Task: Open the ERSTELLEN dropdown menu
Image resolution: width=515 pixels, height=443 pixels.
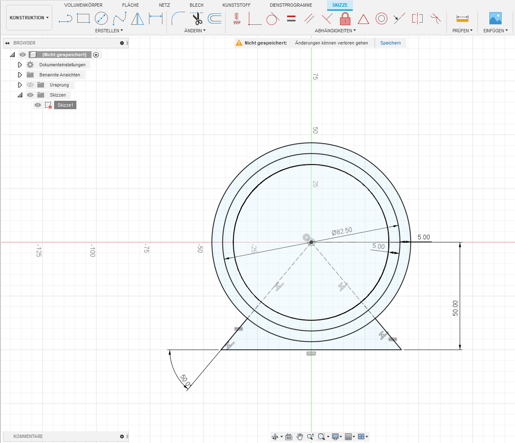Action: [x=109, y=31]
